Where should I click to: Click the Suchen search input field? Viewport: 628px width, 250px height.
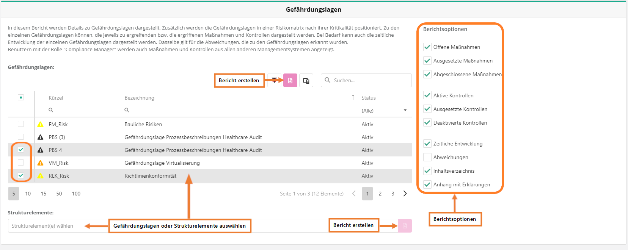370,80
